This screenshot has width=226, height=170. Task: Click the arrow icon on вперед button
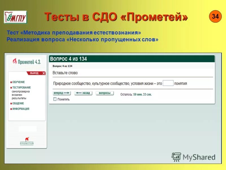[x=67, y=93]
